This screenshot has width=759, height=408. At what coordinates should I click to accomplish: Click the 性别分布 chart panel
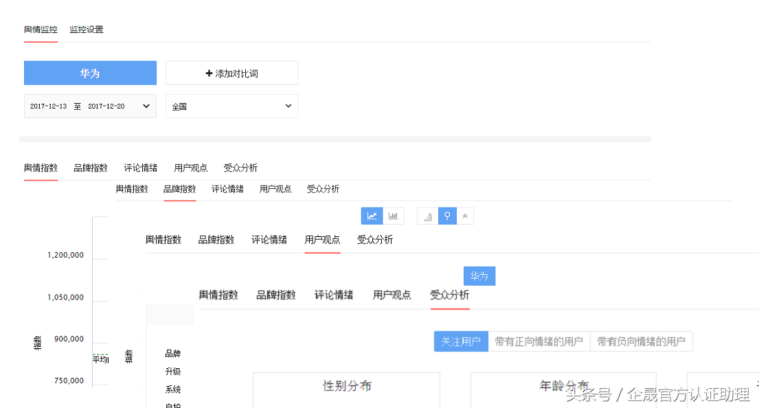tap(346, 389)
